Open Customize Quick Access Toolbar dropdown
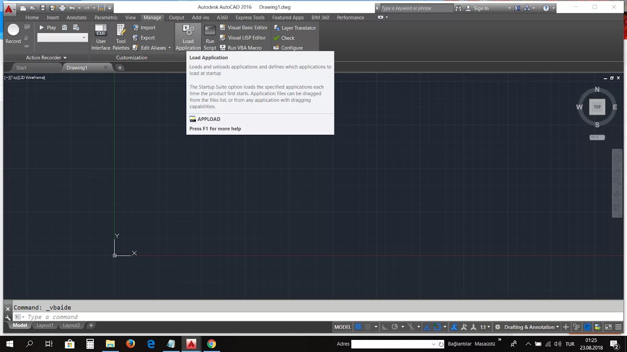This screenshot has height=352, width=627. [110, 8]
